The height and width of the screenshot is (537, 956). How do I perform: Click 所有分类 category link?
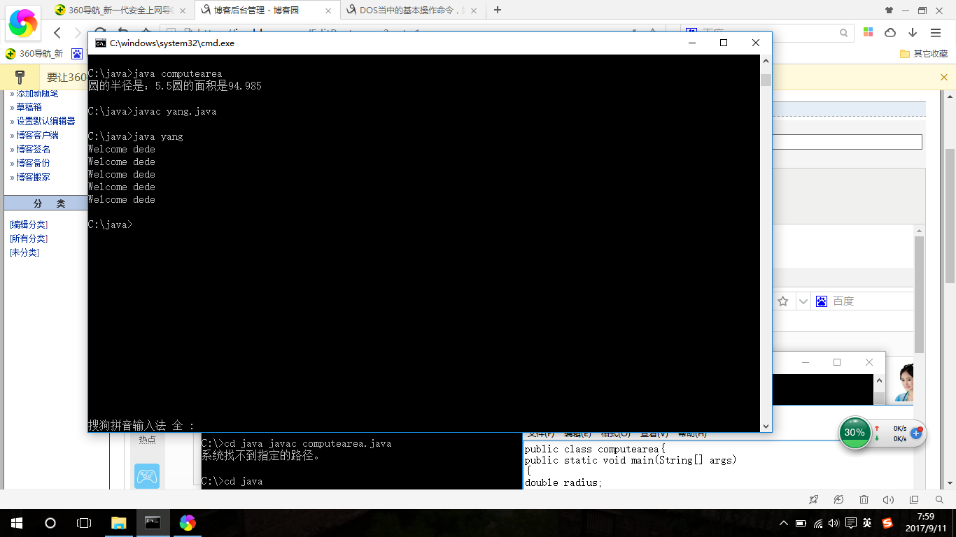[x=29, y=238]
